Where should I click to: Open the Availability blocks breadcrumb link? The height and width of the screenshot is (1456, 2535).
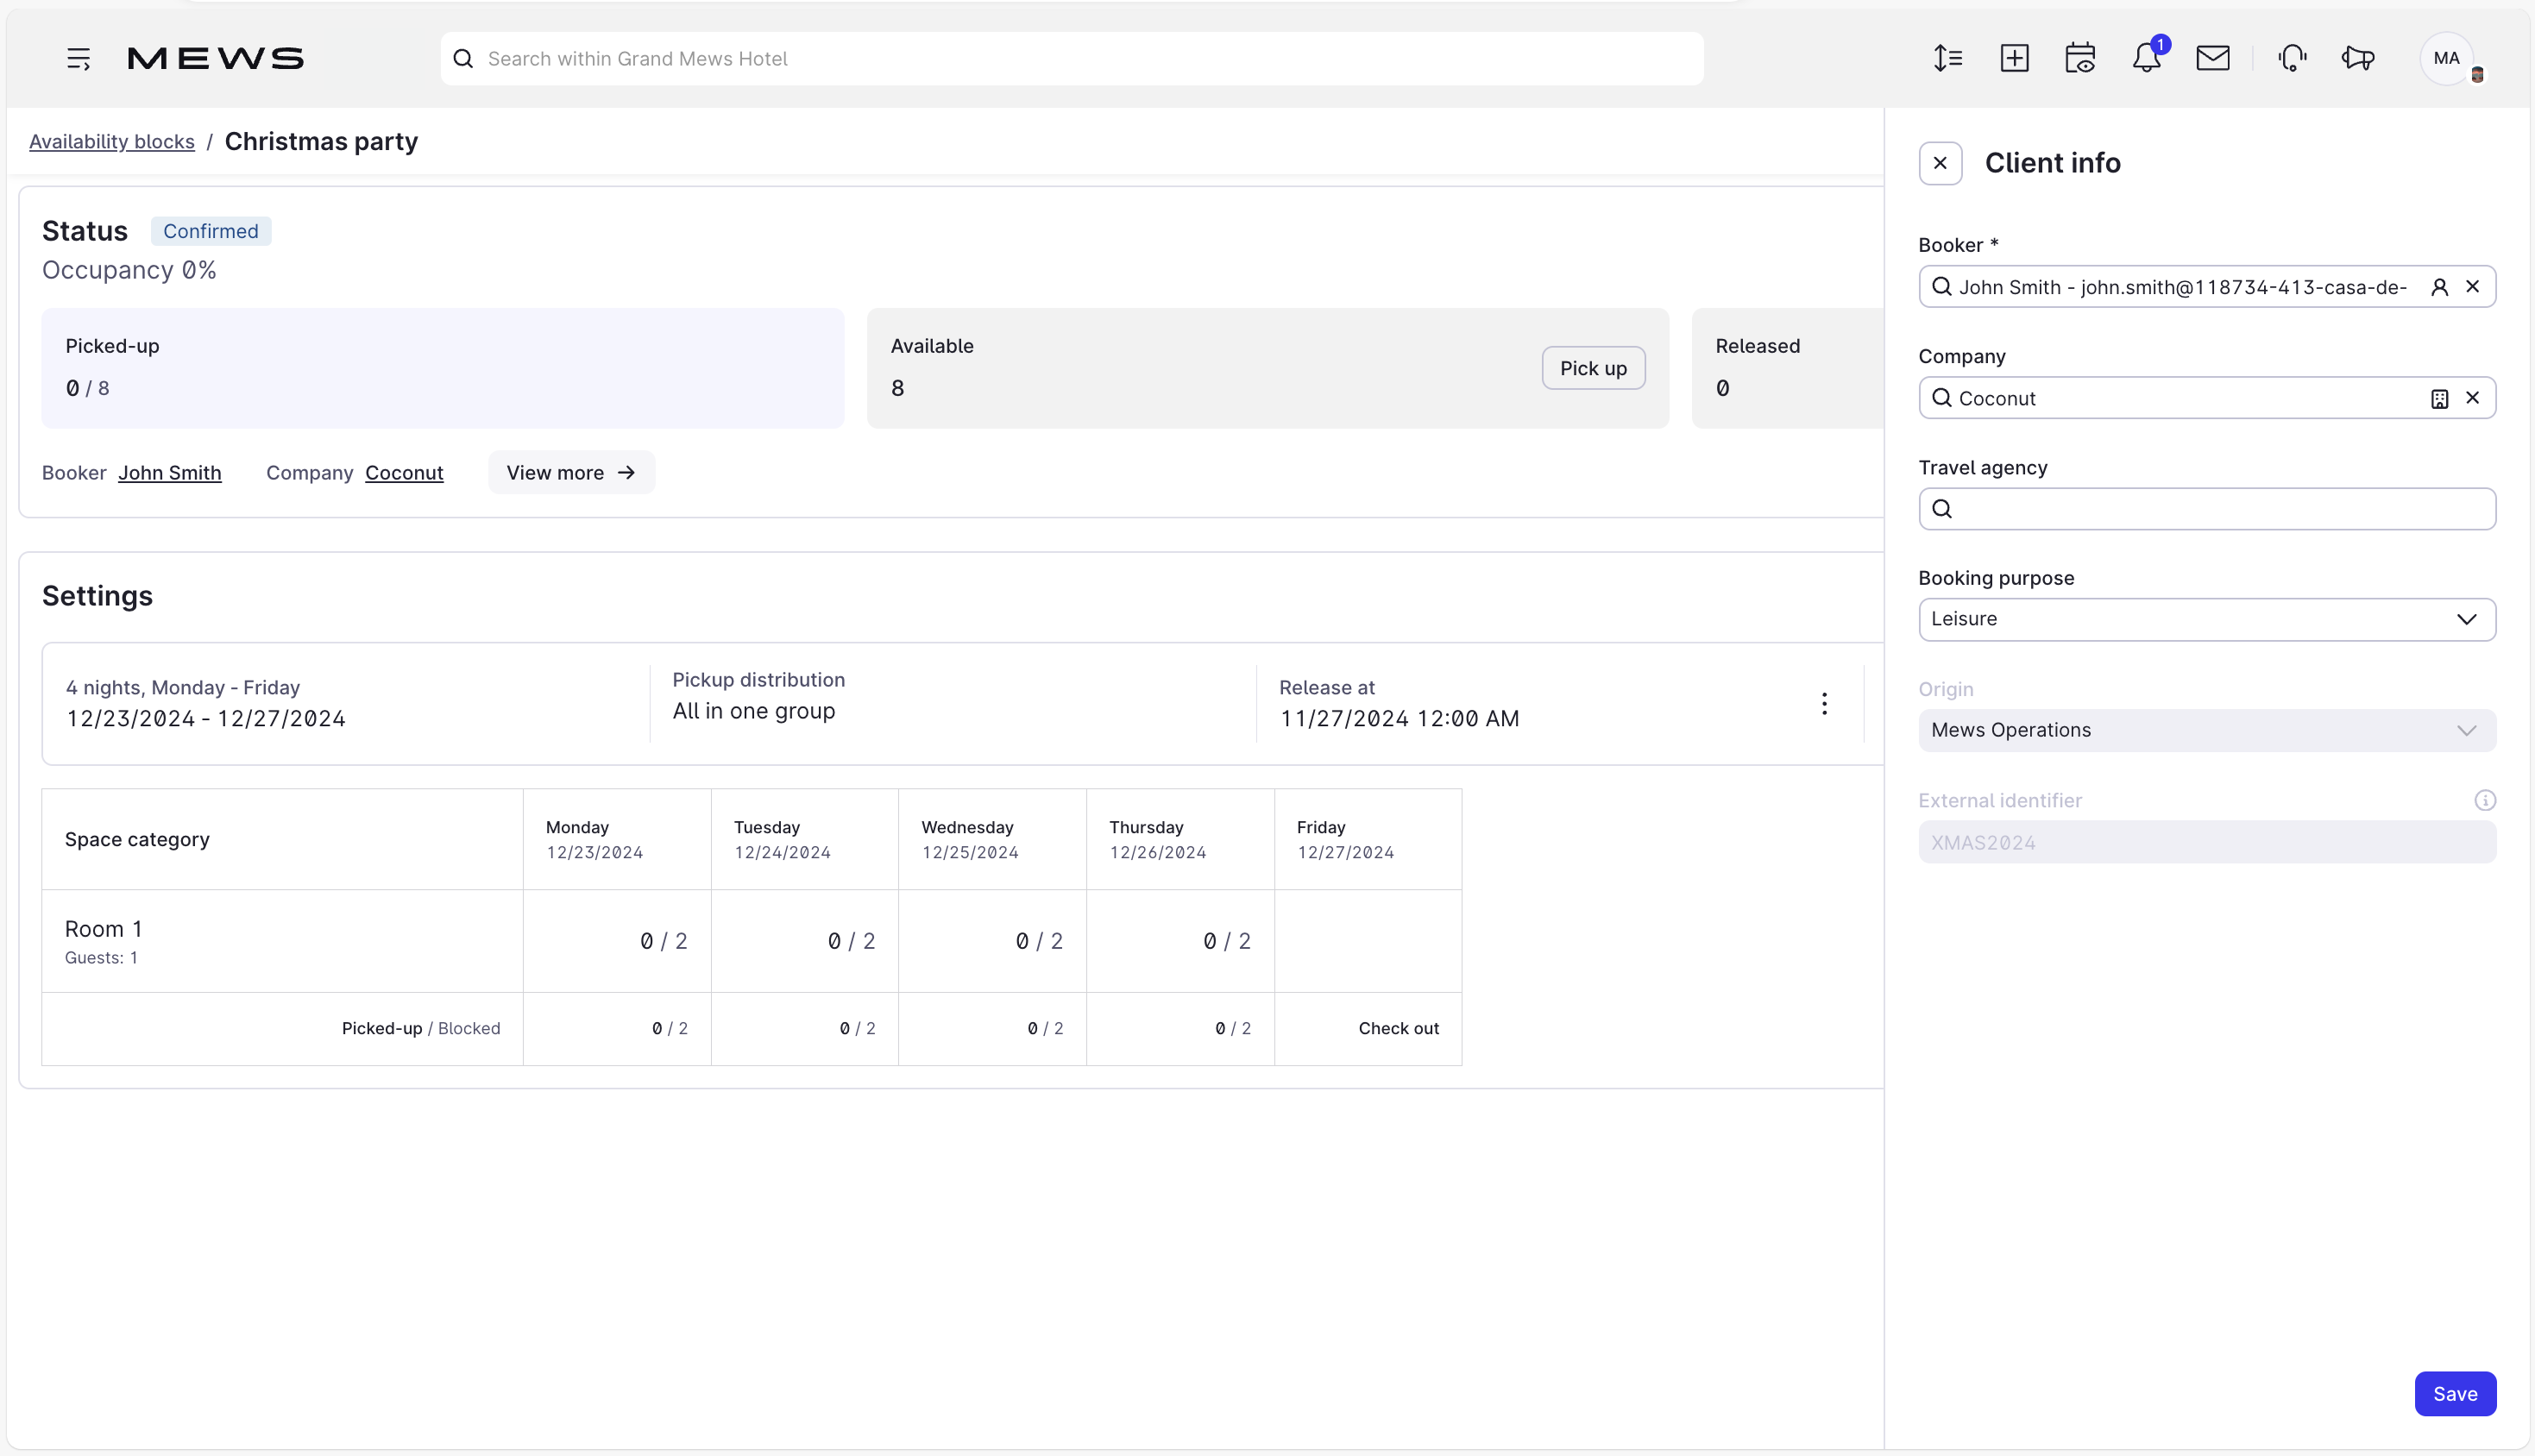[111, 141]
